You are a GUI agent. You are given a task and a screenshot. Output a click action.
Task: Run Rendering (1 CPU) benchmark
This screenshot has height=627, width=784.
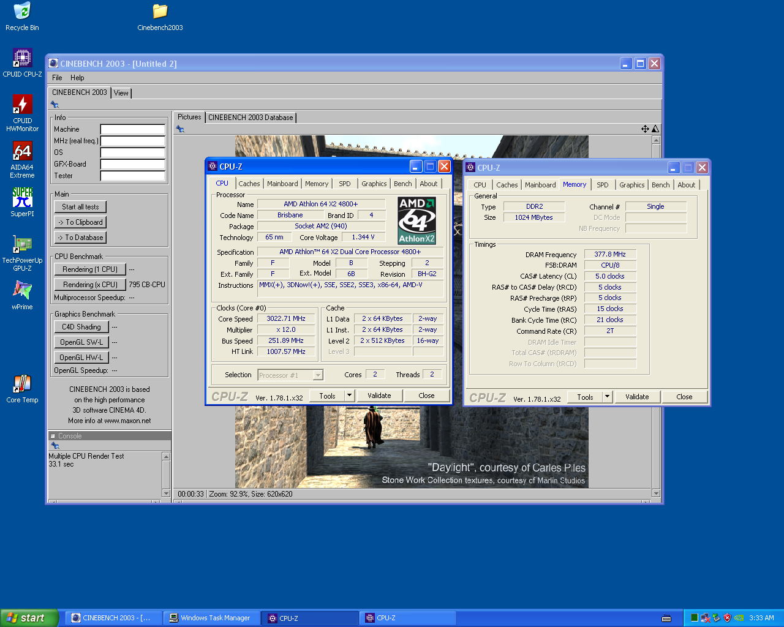pyautogui.click(x=90, y=269)
